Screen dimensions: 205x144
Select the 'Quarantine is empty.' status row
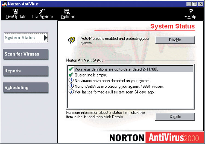coord(131,75)
